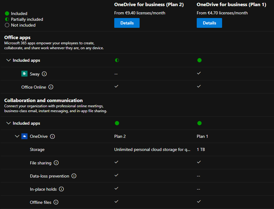274x209 pixels.
Task: Click the Collaboration and communication heading
Action: pyautogui.click(x=43, y=100)
